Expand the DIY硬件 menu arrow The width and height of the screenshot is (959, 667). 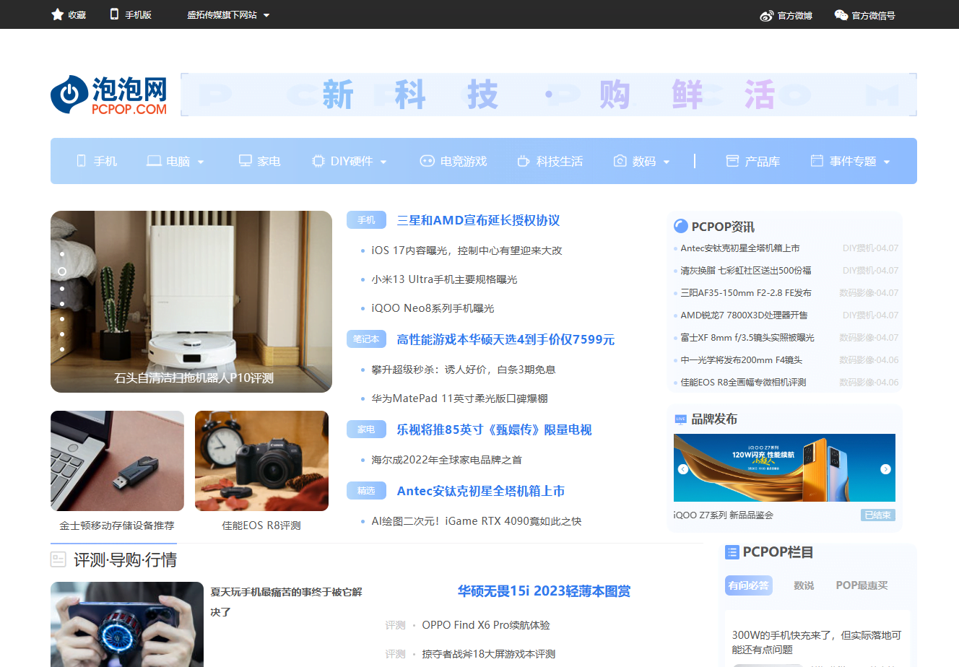click(383, 162)
